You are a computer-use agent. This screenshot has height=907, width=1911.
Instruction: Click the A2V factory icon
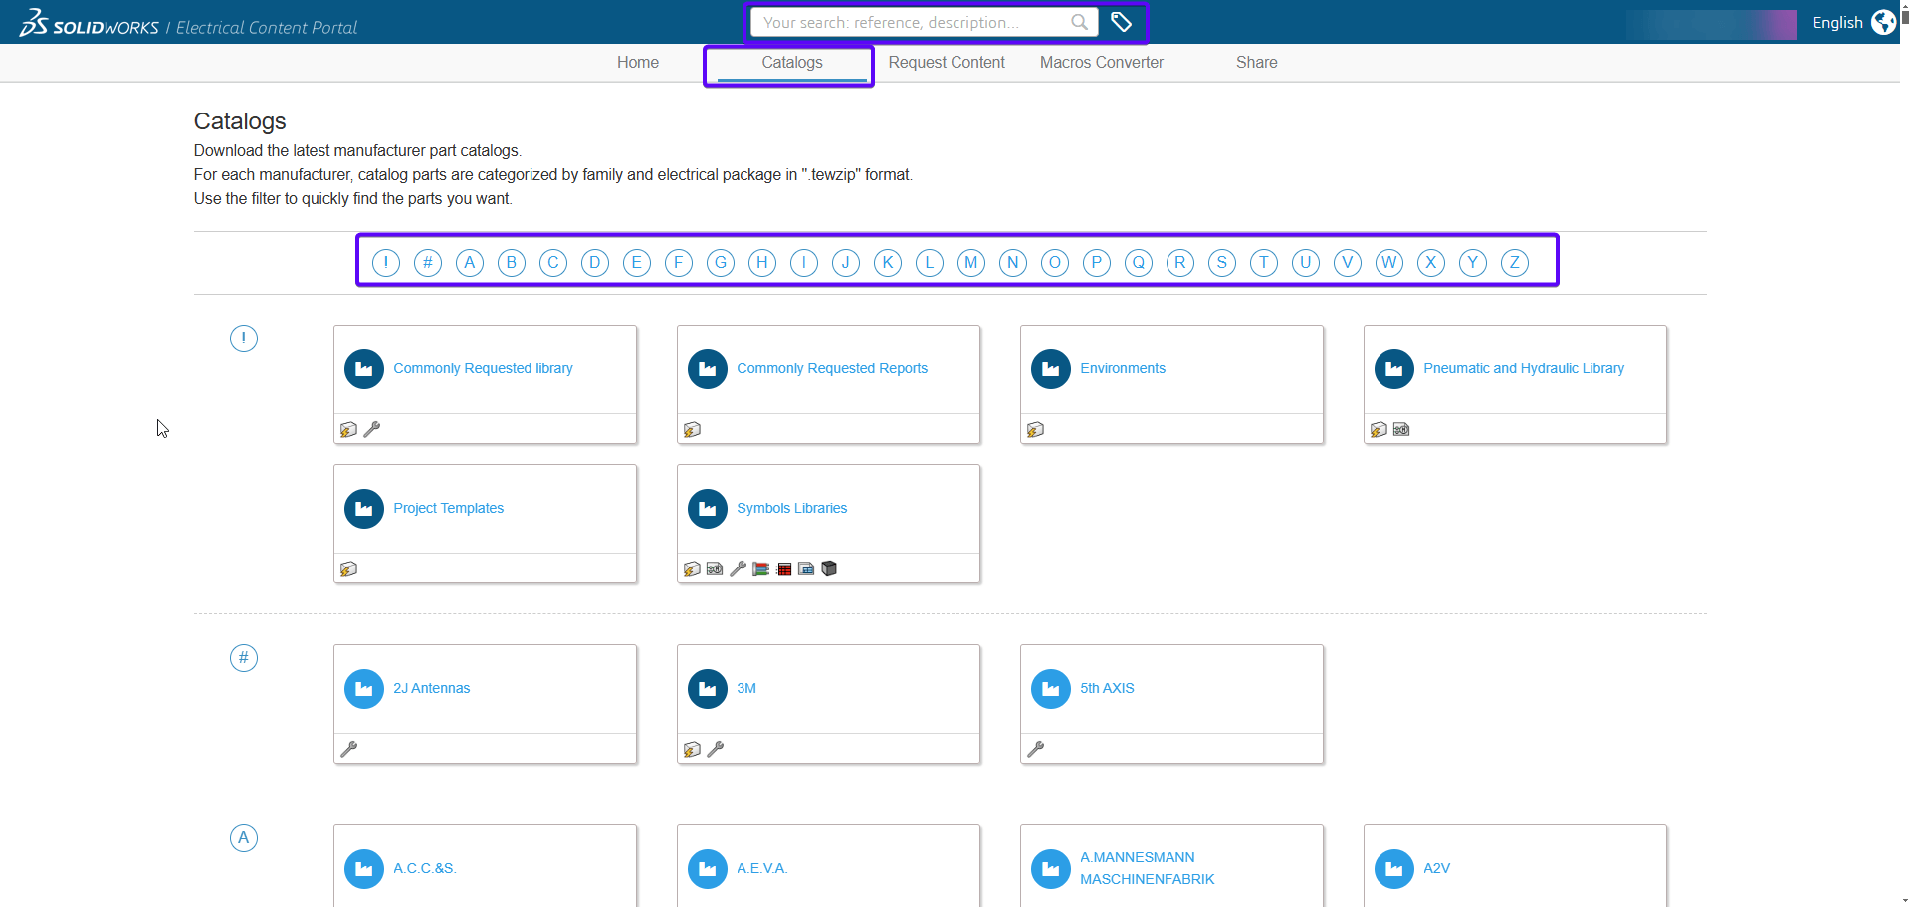click(x=1394, y=869)
